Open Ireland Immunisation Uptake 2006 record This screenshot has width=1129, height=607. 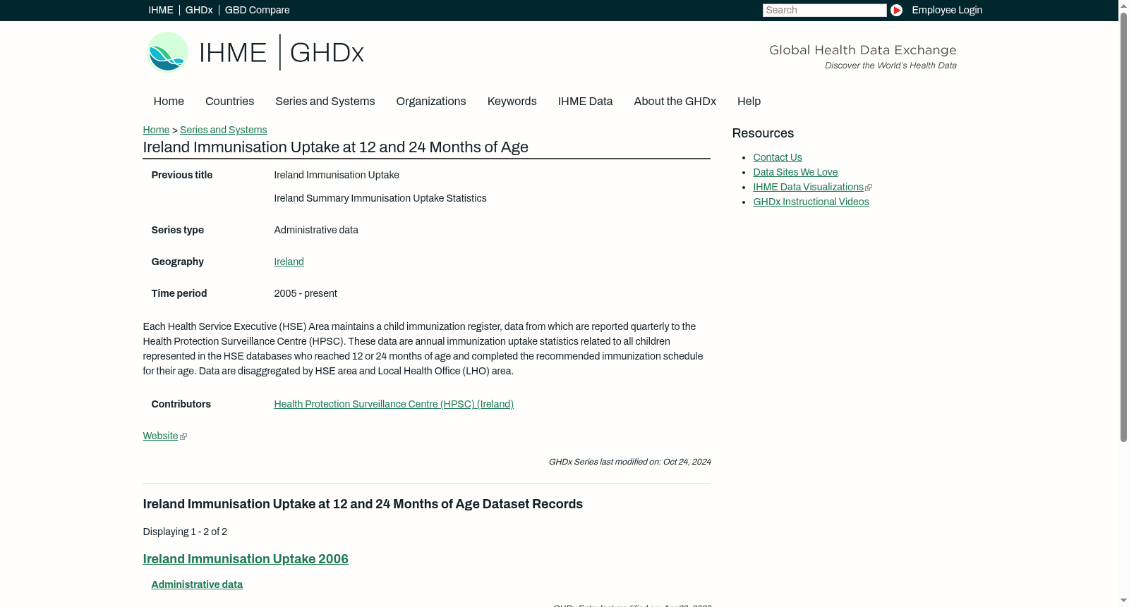(246, 559)
